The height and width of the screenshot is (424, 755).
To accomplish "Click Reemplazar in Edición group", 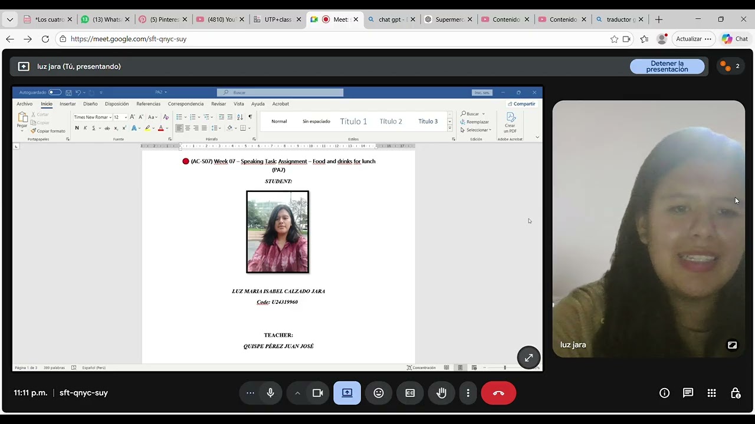I will coord(474,122).
